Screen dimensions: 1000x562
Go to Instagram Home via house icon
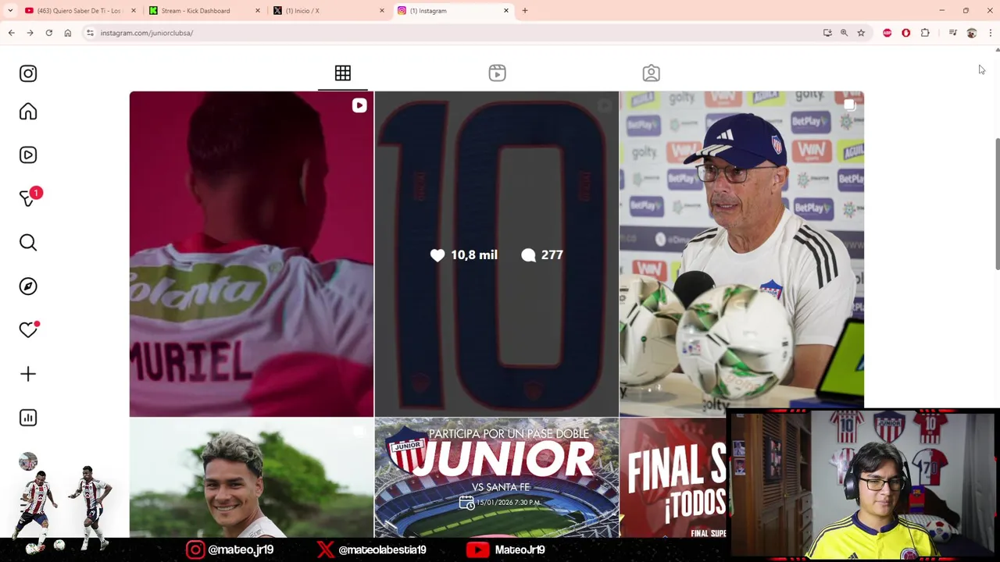(x=28, y=112)
